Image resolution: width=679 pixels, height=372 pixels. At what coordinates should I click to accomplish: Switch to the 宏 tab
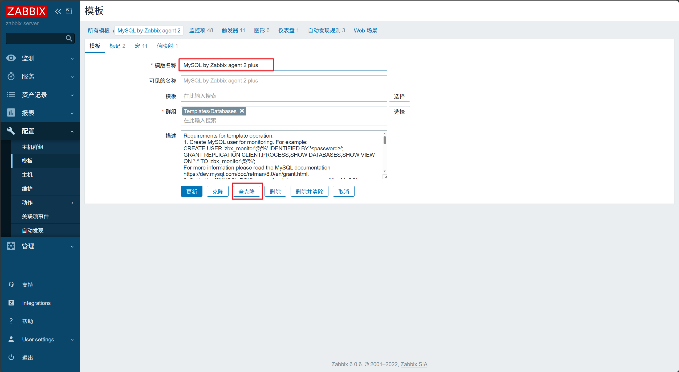141,46
